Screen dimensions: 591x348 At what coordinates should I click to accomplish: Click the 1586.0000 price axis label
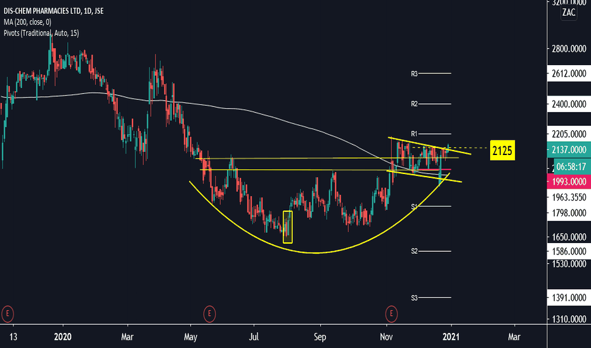pos(569,251)
